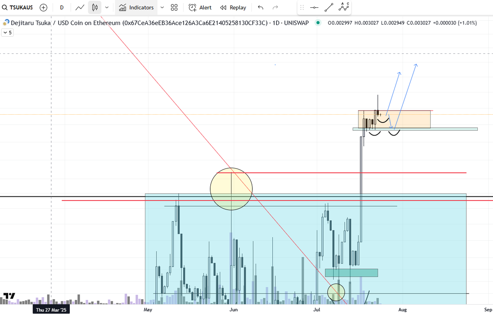Click the Jul label on the time axis

317,309
